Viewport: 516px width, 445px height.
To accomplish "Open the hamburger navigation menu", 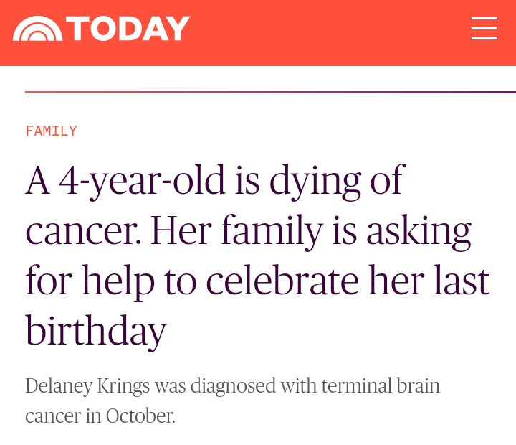I will [484, 29].
